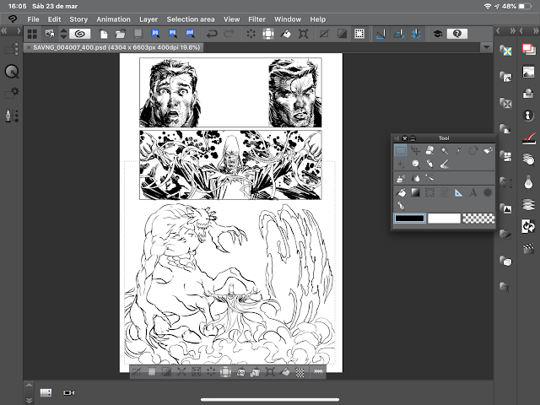Click the up-down stepper arrows in command bar
The image size is (540, 405).
coord(63,34)
